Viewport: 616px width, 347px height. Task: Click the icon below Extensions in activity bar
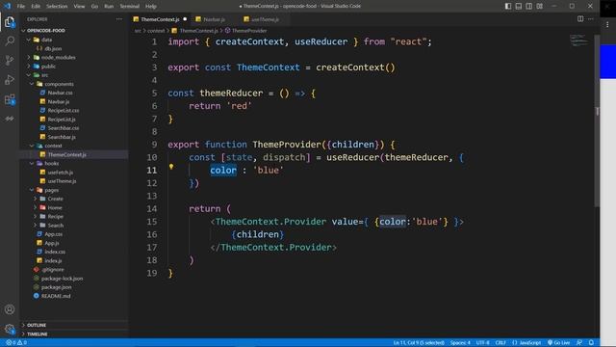(x=10, y=119)
